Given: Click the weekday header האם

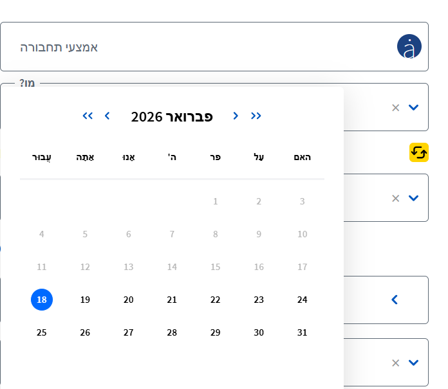Looking at the screenshot, I should (x=303, y=158).
